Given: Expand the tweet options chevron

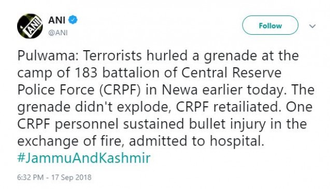Looking at the screenshot, I should 312,26.
